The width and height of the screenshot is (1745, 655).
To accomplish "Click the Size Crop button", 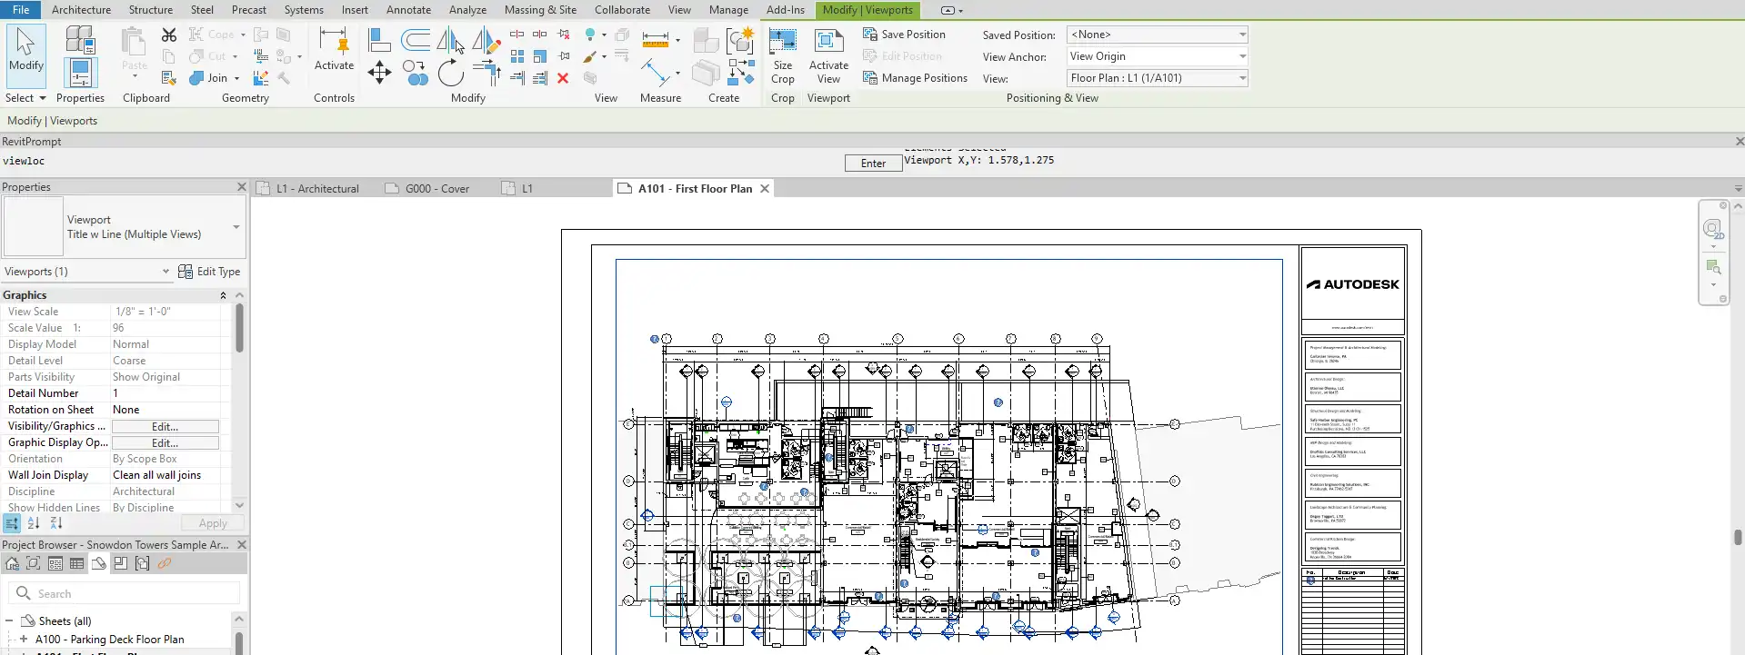I will (x=782, y=56).
